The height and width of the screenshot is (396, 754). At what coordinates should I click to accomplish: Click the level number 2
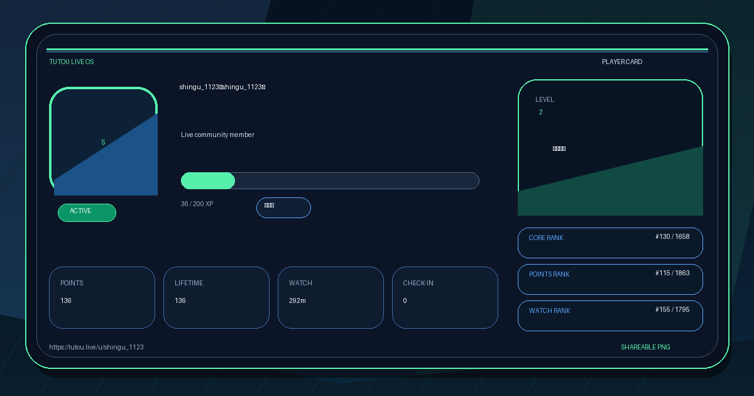pos(541,112)
